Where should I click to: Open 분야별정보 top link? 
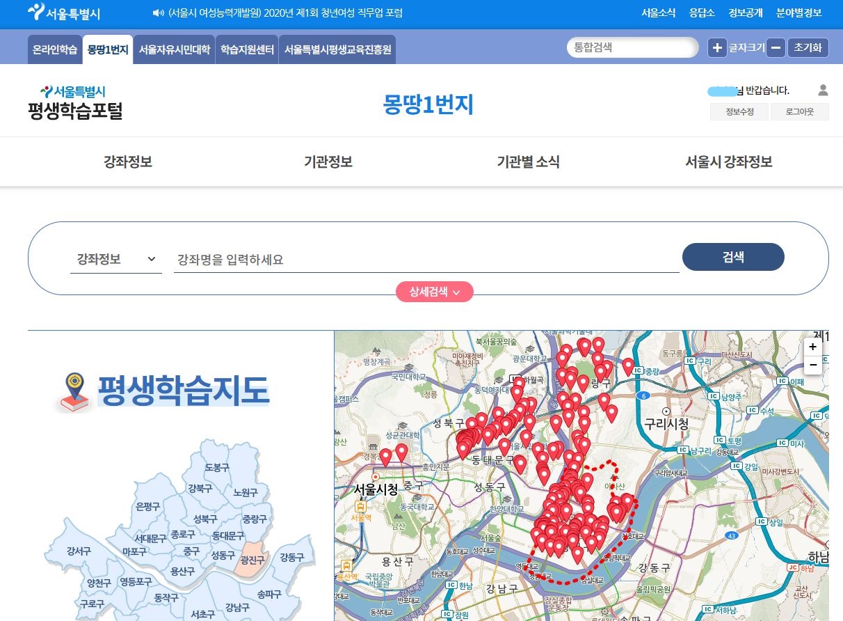click(798, 13)
